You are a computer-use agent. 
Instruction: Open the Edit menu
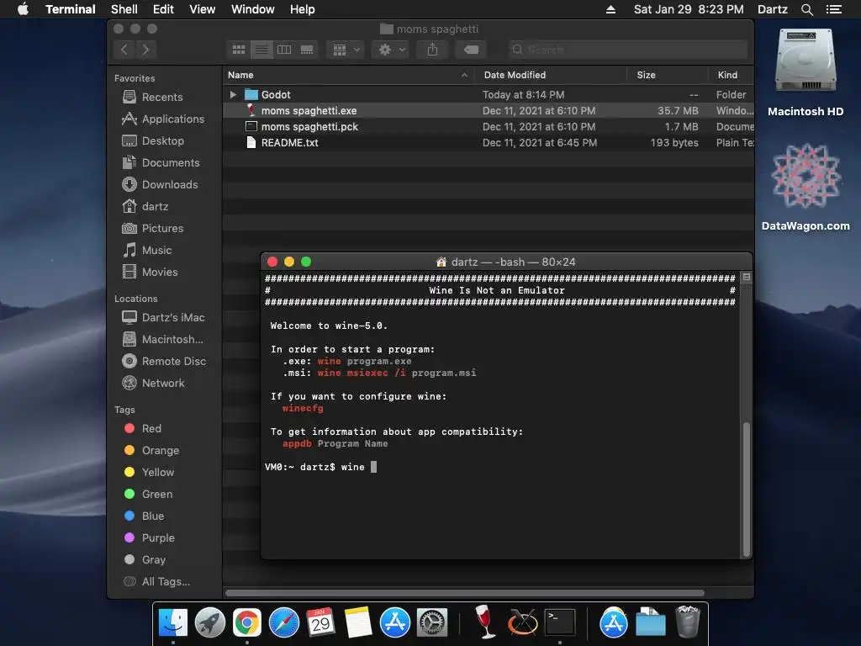click(x=163, y=9)
